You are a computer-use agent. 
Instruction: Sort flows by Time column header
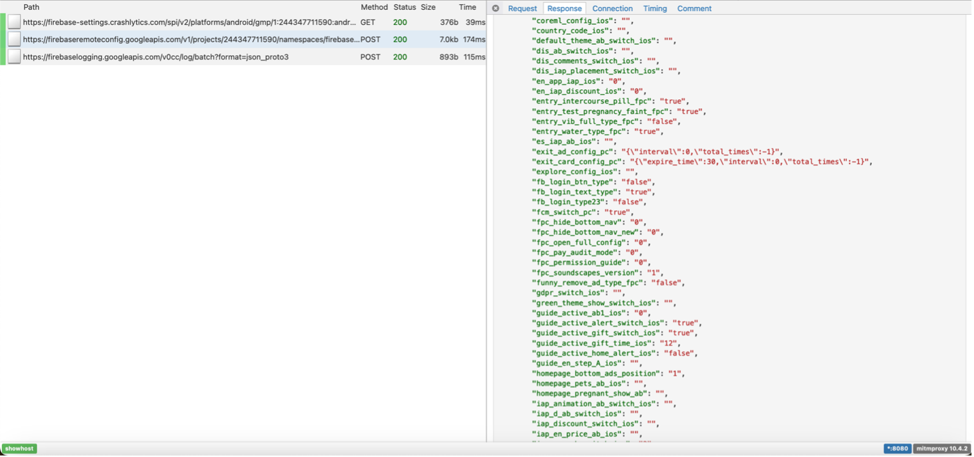tap(467, 7)
